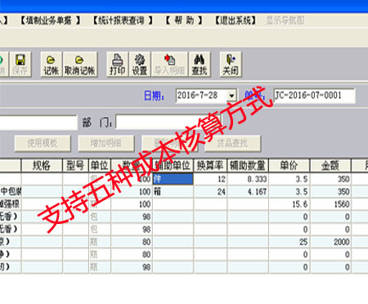Open the 统计报表查询 menu
This screenshot has width=368, height=304.
click(x=123, y=20)
